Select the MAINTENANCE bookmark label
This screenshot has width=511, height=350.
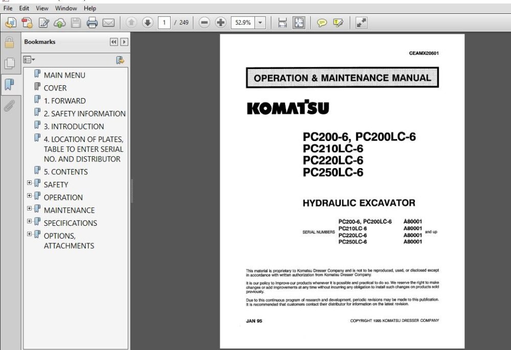[69, 210]
